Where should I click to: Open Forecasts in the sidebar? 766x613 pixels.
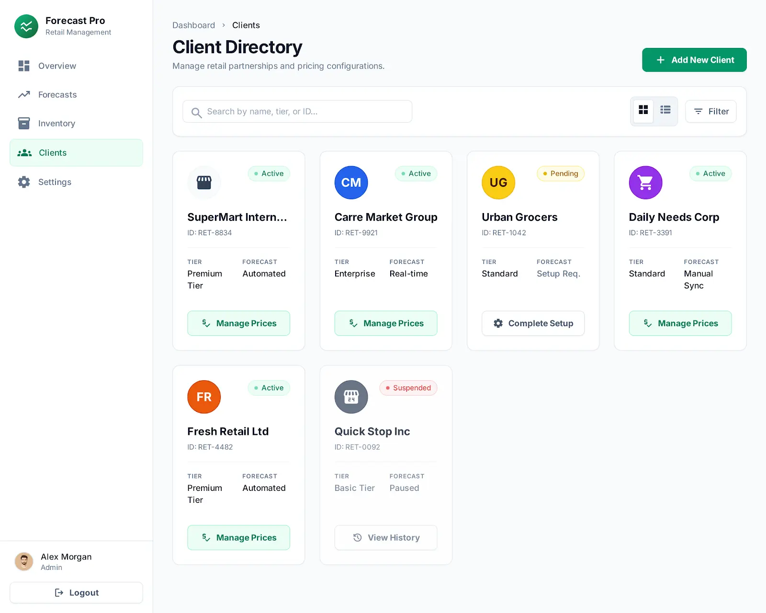[x=57, y=95]
